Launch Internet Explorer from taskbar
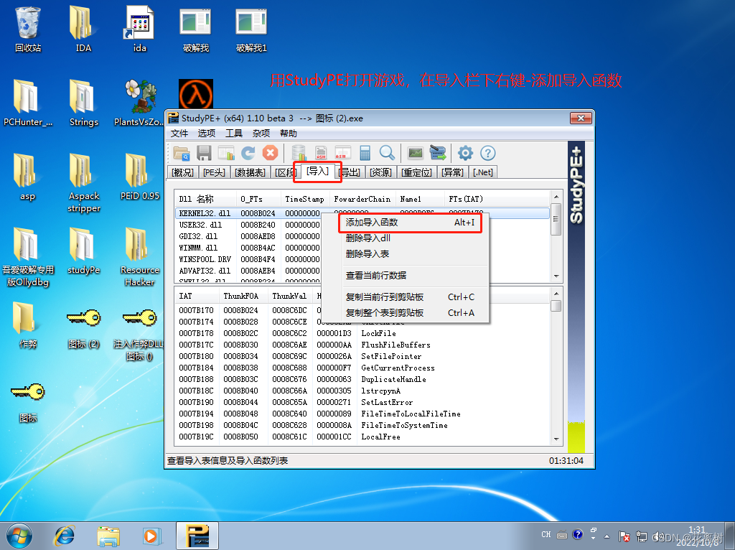Image resolution: width=735 pixels, height=550 pixels. click(x=64, y=536)
